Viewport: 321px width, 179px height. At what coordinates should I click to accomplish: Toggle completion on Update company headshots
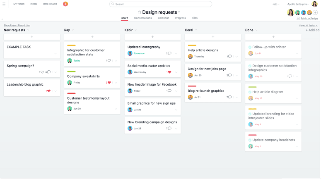(250, 140)
